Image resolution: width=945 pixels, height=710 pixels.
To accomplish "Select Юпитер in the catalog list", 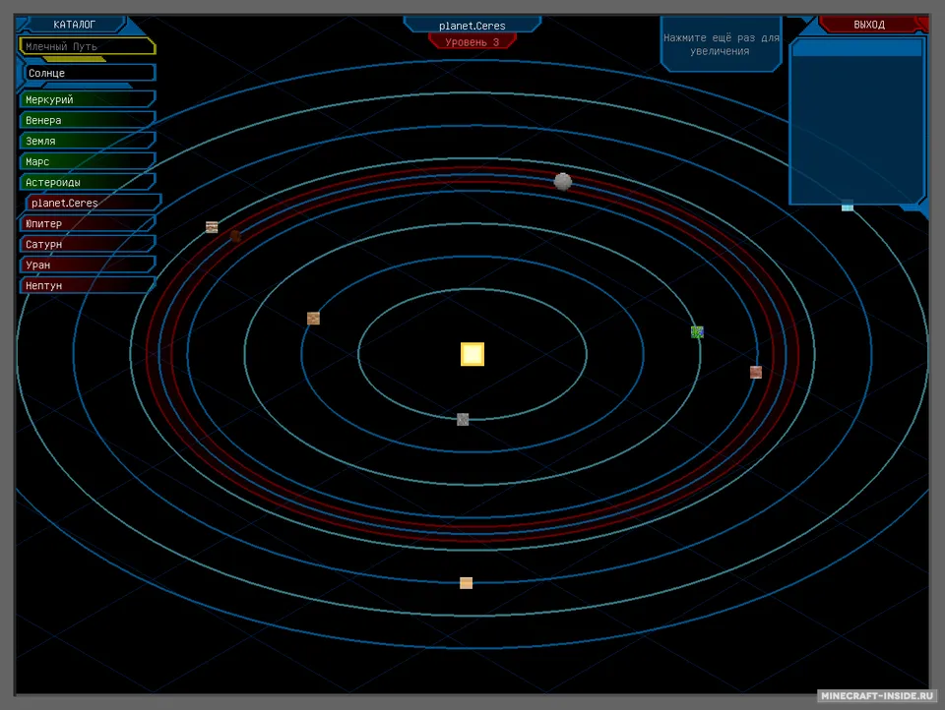I will coord(88,223).
